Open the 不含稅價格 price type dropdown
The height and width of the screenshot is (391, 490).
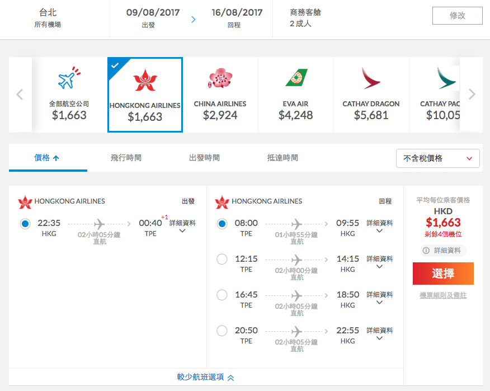tap(438, 158)
